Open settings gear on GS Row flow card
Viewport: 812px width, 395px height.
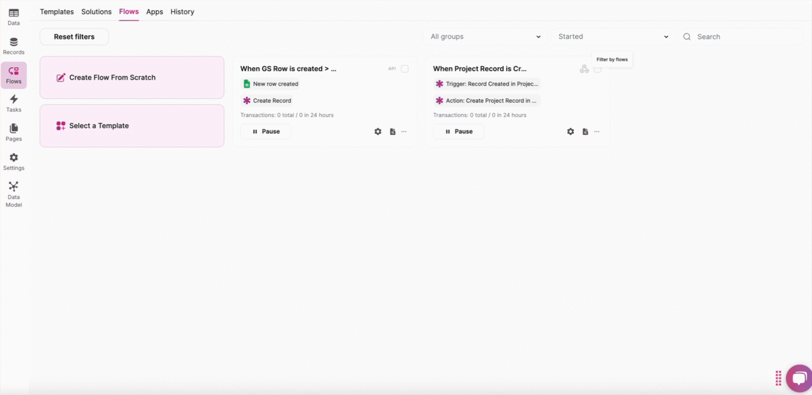tap(378, 132)
